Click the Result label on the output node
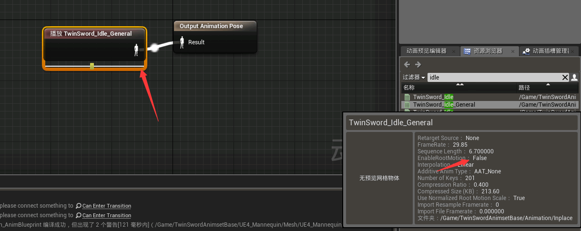The width and height of the screenshot is (581, 231). click(196, 42)
